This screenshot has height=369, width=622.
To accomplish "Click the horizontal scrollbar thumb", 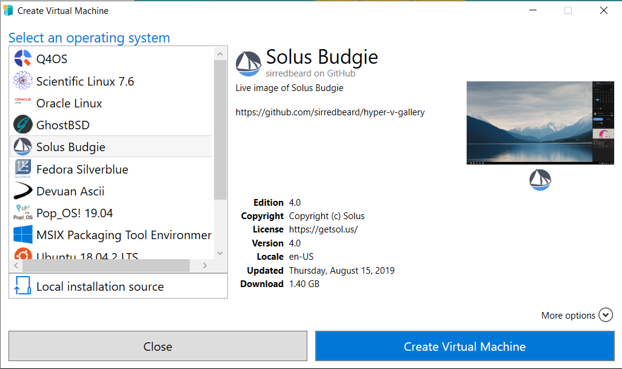I will [x=106, y=265].
